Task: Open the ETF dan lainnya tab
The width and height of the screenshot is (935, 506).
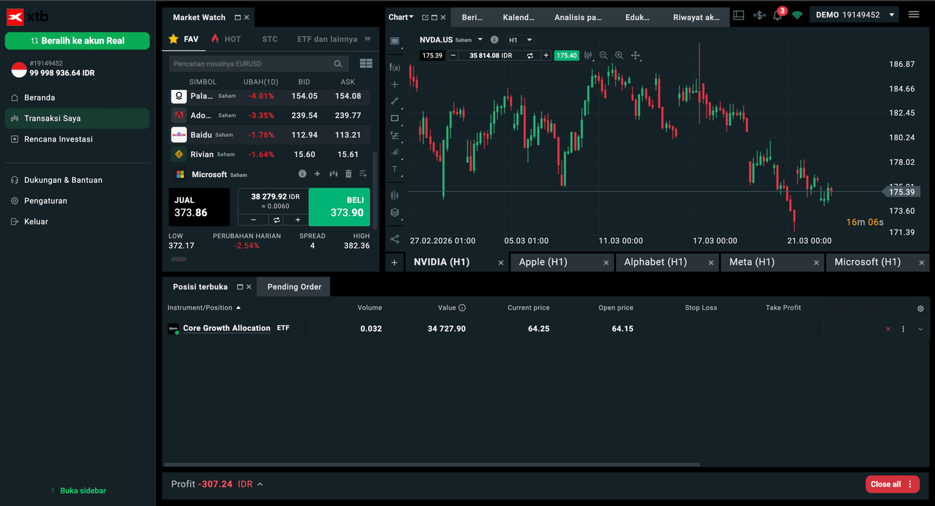Action: 327,39
